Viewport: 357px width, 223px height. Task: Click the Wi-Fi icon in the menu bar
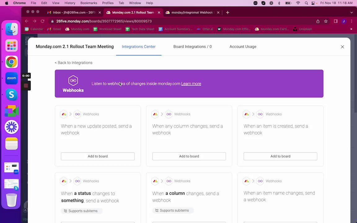point(298,3)
